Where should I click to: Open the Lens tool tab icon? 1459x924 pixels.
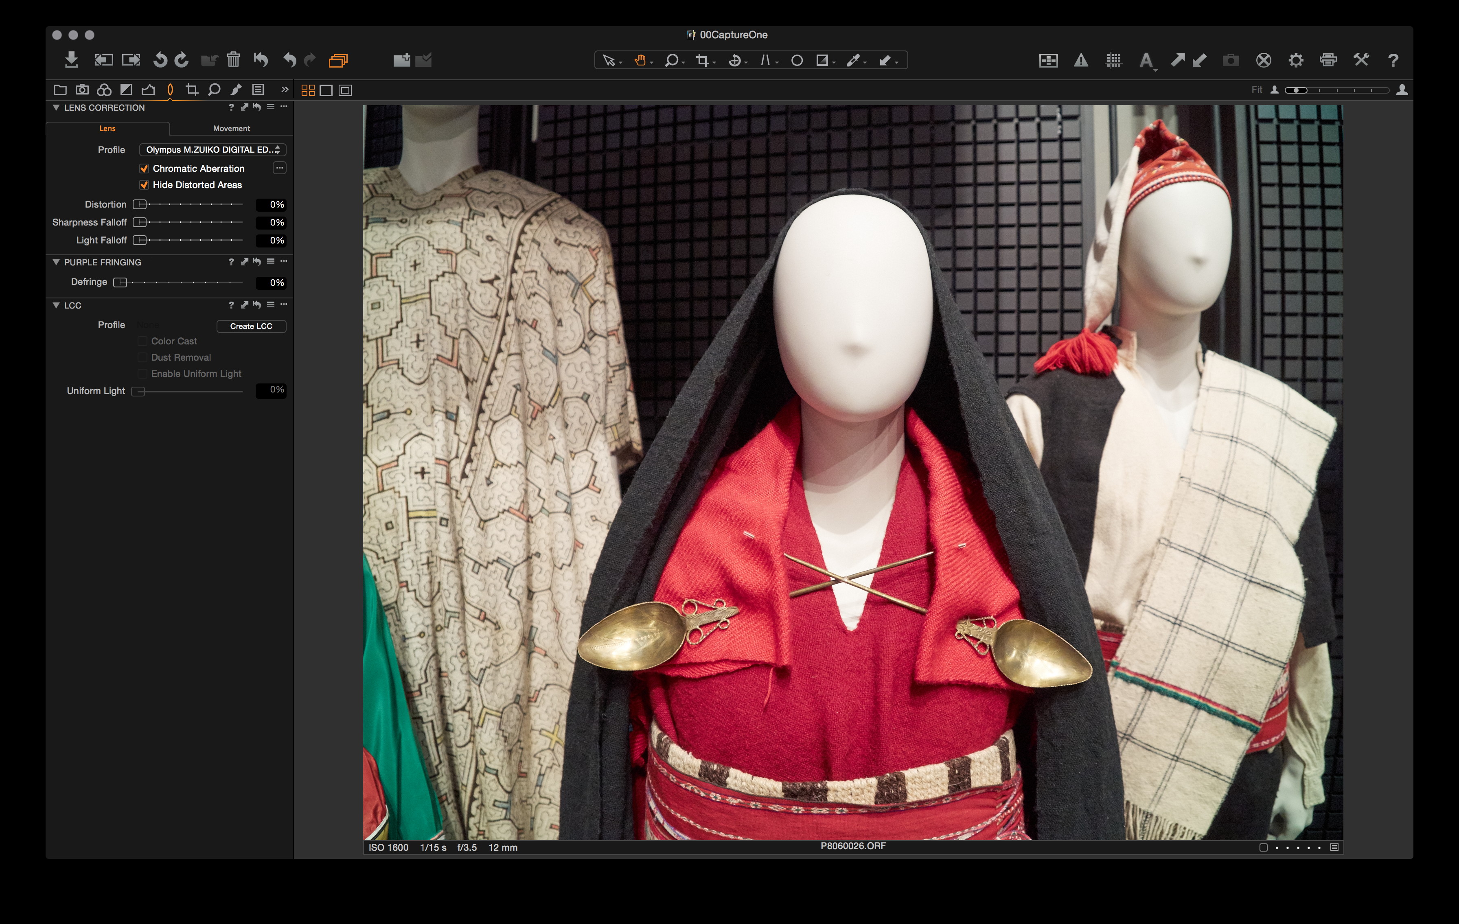[x=170, y=90]
